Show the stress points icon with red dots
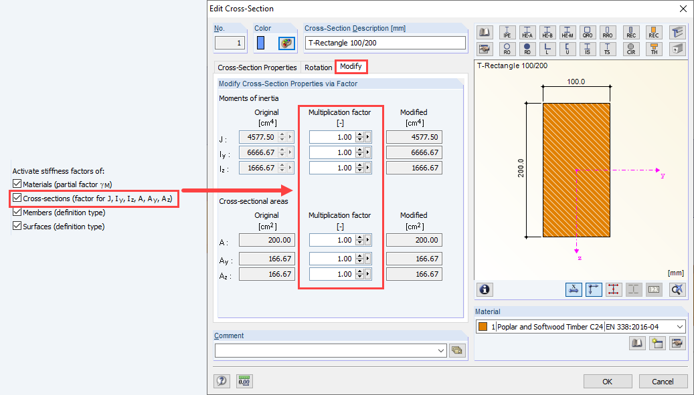 (614, 289)
